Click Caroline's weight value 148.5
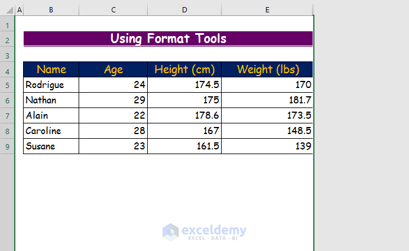Viewport: 409px width, 251px height. point(267,131)
